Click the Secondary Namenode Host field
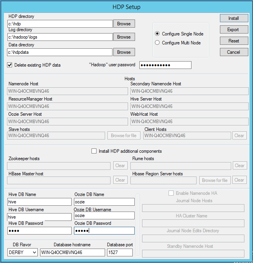 pos(190,91)
